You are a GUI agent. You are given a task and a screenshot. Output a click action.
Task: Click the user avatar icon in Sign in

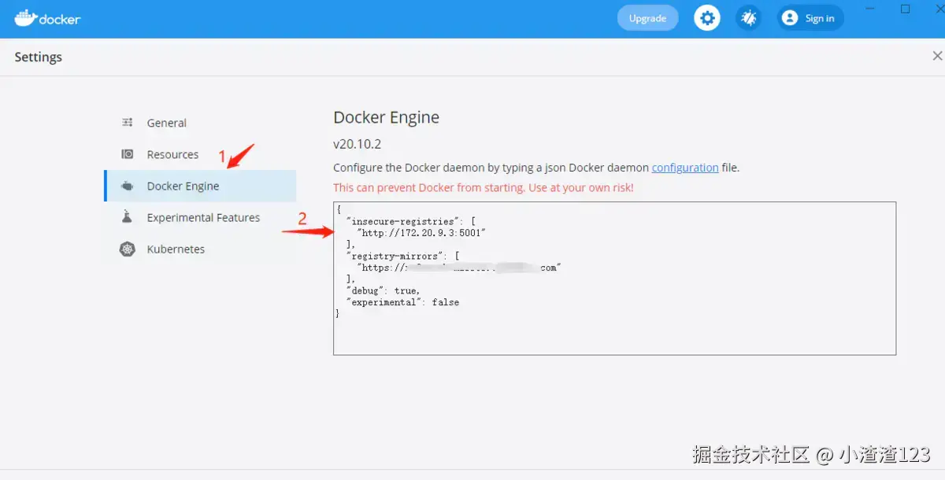pos(790,18)
